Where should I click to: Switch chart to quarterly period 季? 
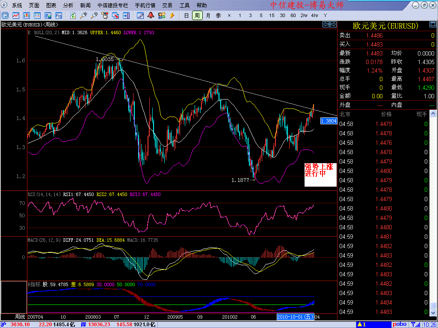(x=219, y=16)
